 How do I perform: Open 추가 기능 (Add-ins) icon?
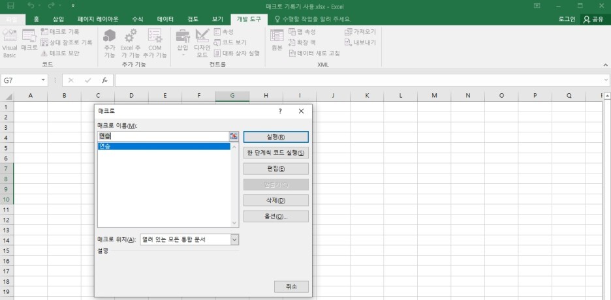pos(110,43)
